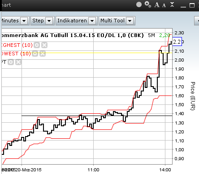Open chart settings gears icon

point(148,4)
